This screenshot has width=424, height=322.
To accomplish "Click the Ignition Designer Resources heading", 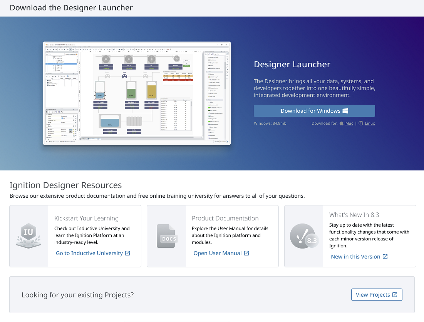I will point(66,185).
